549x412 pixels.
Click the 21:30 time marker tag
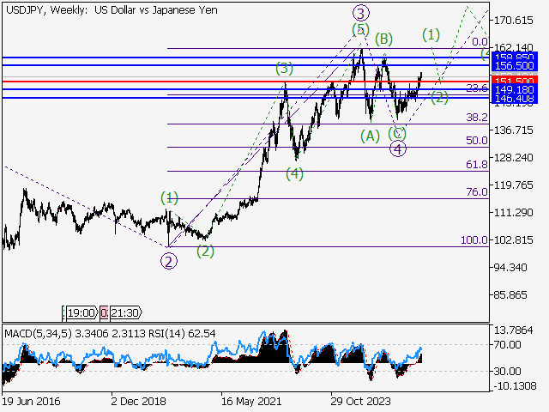[x=119, y=314]
